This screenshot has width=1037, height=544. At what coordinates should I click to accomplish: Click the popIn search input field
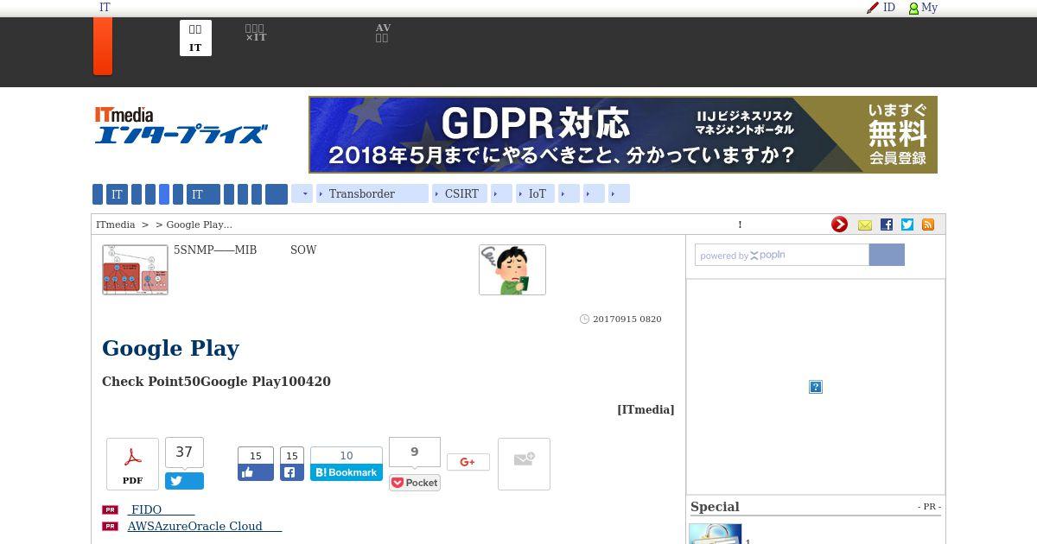coord(782,255)
